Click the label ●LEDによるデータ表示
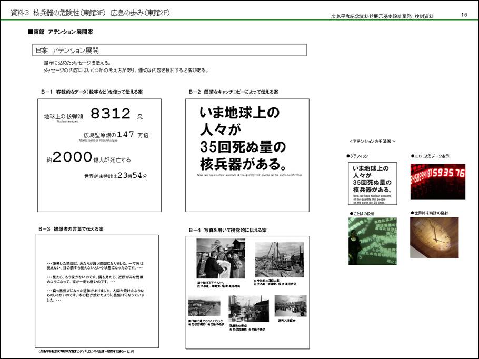 pos(430,156)
